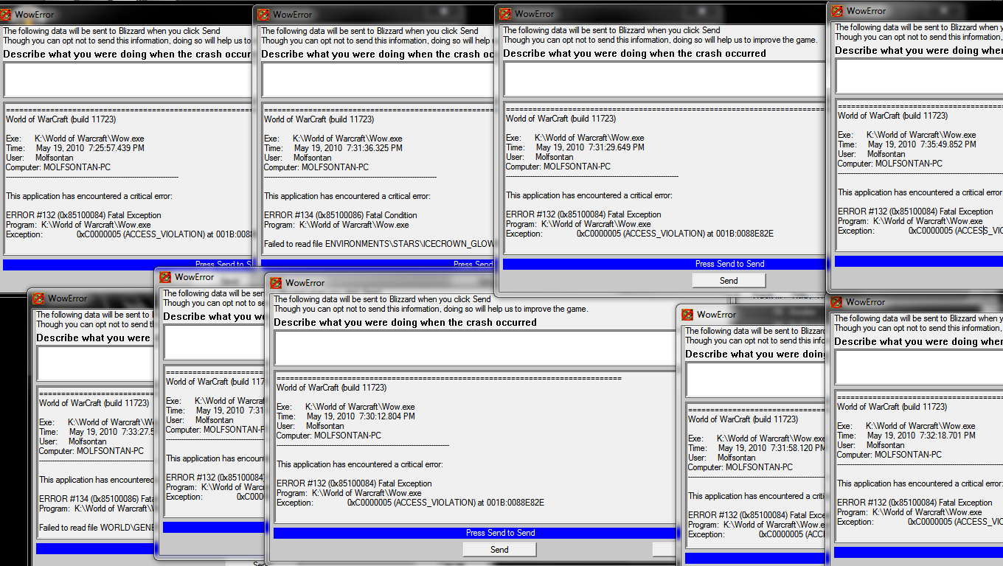Image resolution: width=1003 pixels, height=566 pixels.
Task: Click the crash description box of the 7:30:12 window
Action: click(x=475, y=348)
